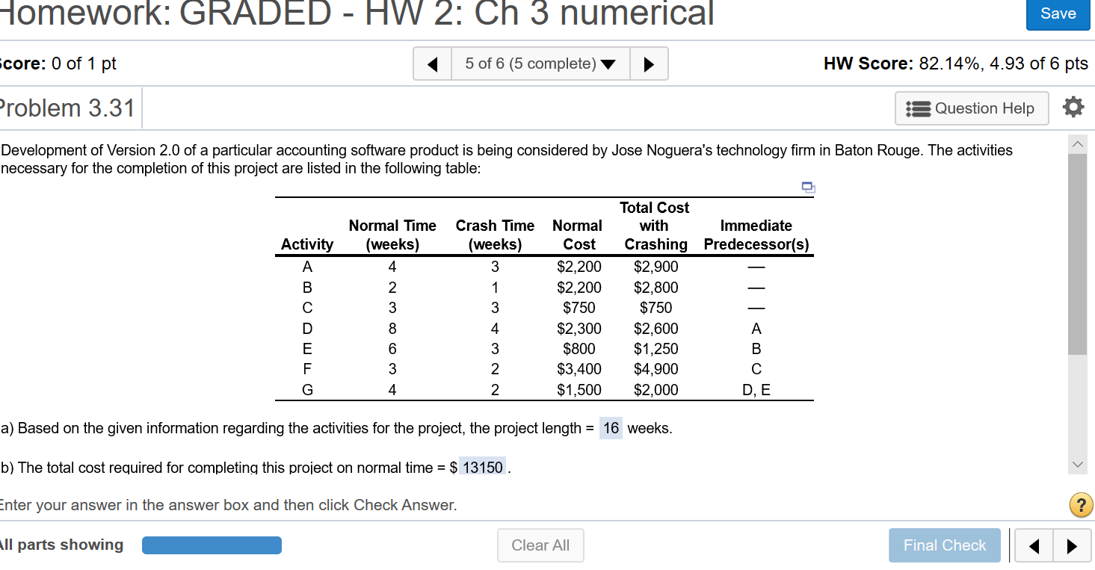Select the Problem 3.31 header tab
This screenshot has width=1095, height=570.
[x=69, y=108]
